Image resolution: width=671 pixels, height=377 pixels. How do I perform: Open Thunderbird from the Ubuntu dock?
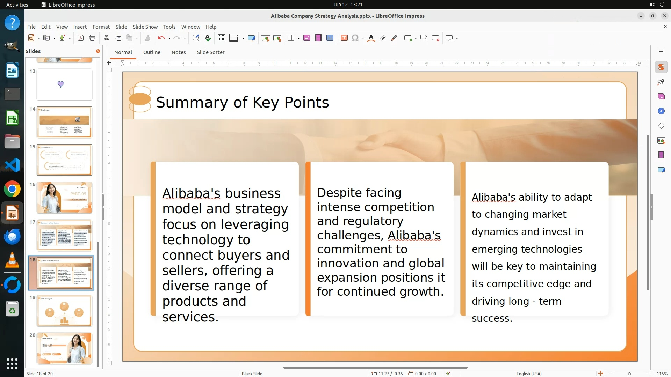pyautogui.click(x=12, y=237)
